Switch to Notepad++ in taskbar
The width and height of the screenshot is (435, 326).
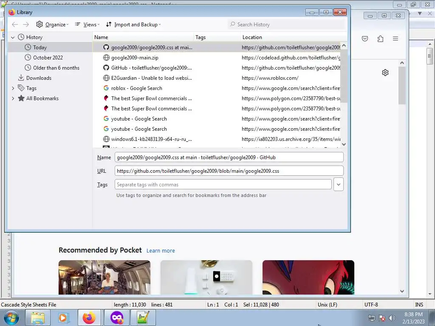pyautogui.click(x=143, y=318)
